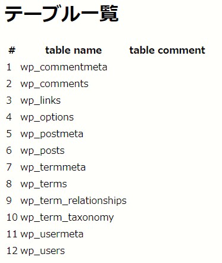Click row number 6 in the list

coord(9,150)
